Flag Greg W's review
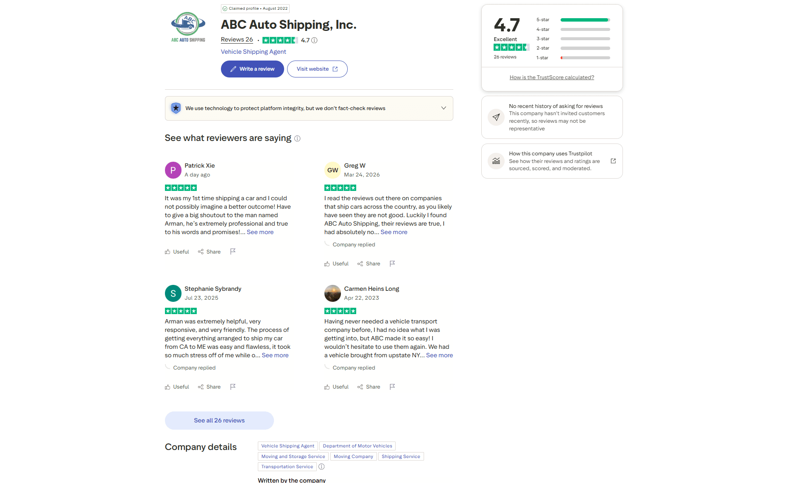Image resolution: width=804 pixels, height=483 pixels. [392, 263]
